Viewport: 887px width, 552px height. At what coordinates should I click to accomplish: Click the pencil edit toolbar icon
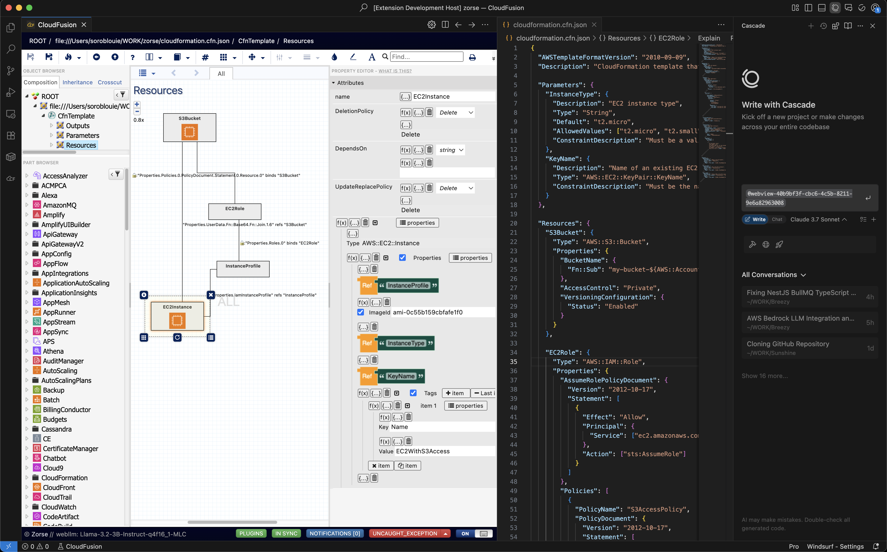point(353,57)
